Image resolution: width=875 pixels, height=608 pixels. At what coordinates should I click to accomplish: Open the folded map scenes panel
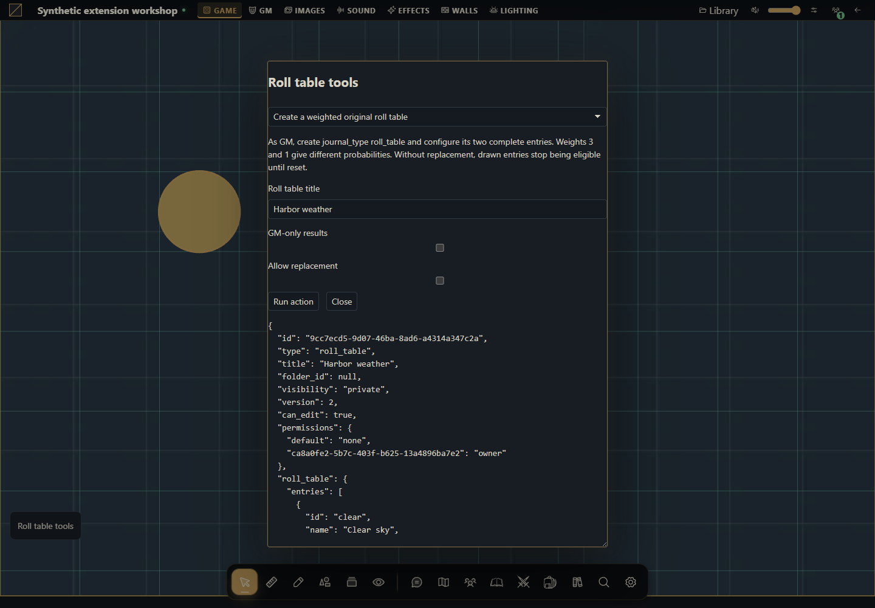pyautogui.click(x=444, y=582)
